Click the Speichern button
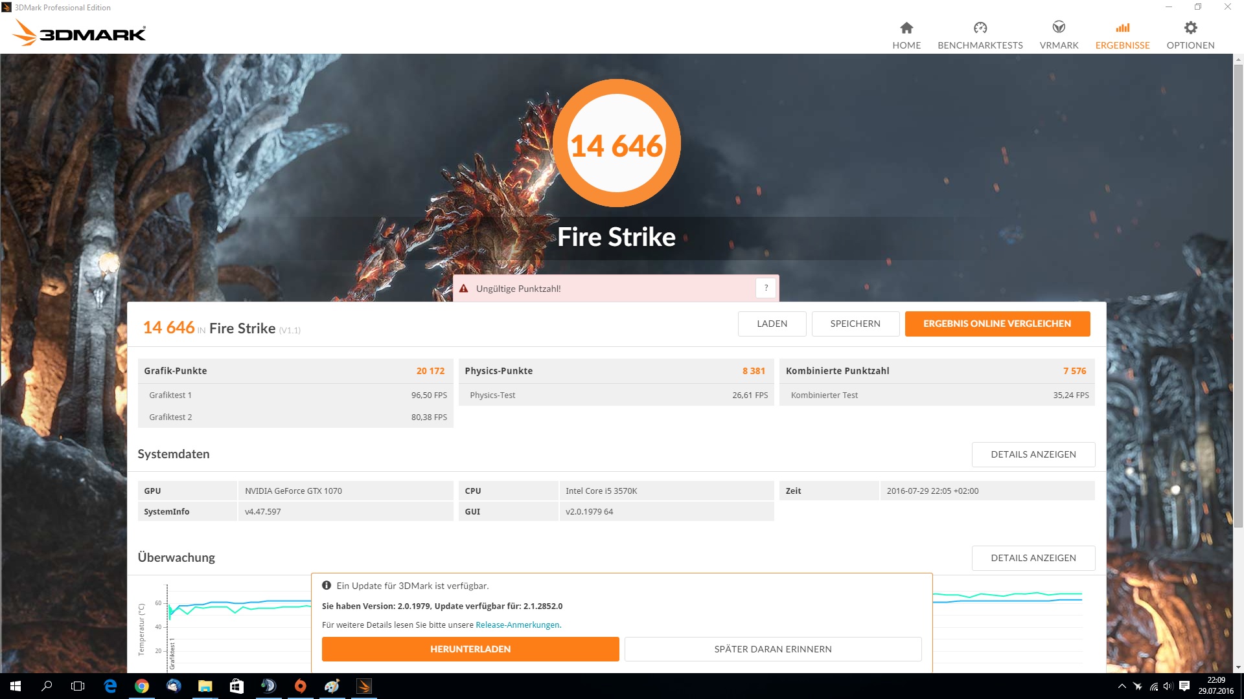The image size is (1244, 699). [x=855, y=324]
